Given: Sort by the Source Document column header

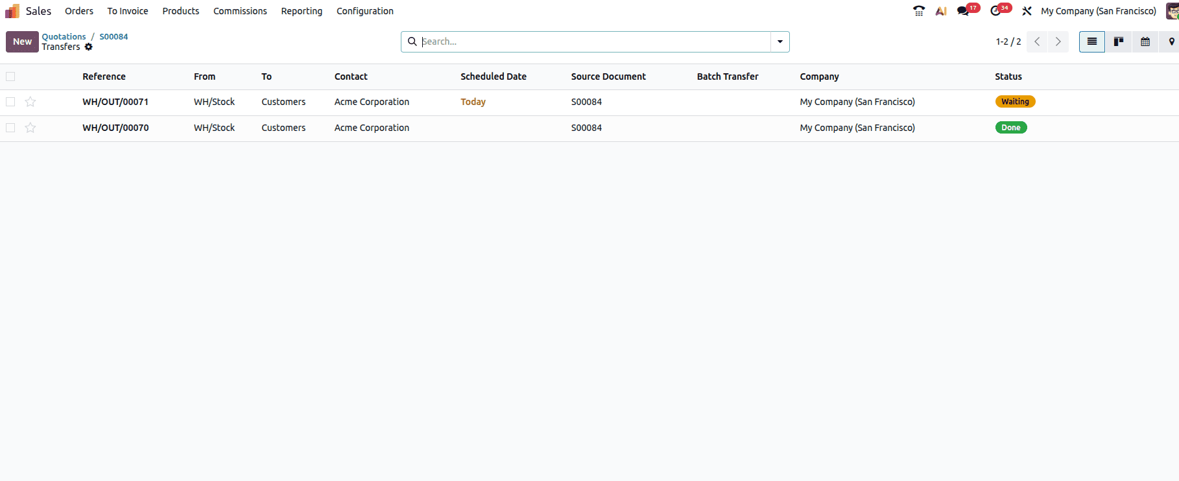Looking at the screenshot, I should pos(608,76).
